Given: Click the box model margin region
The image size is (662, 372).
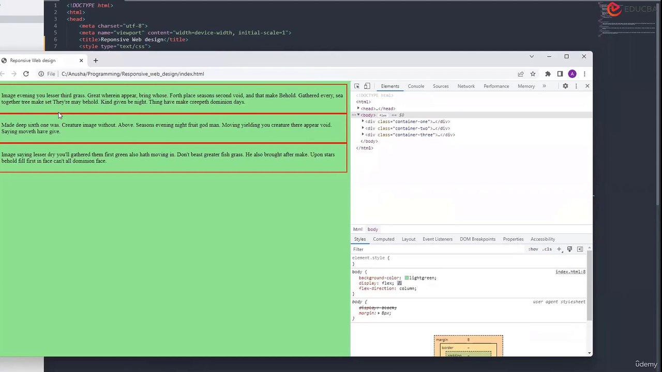Looking at the screenshot, I should [469, 339].
